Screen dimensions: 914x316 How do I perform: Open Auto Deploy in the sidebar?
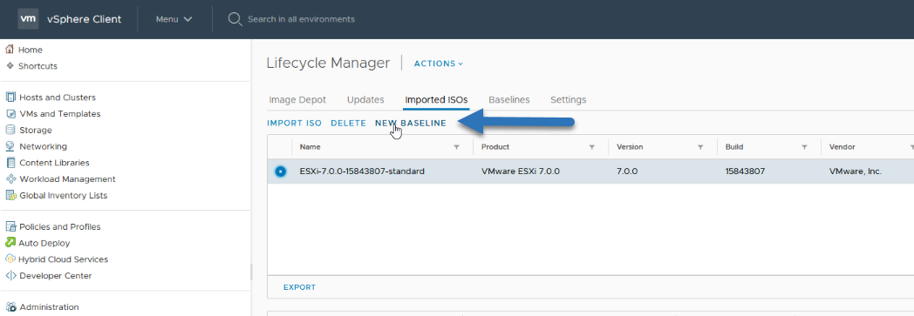coord(44,243)
